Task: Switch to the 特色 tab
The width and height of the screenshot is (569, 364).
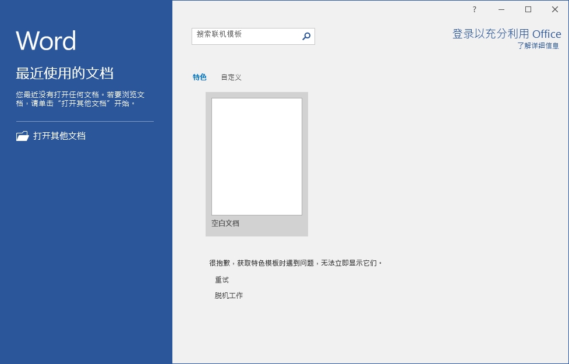Action: point(200,77)
